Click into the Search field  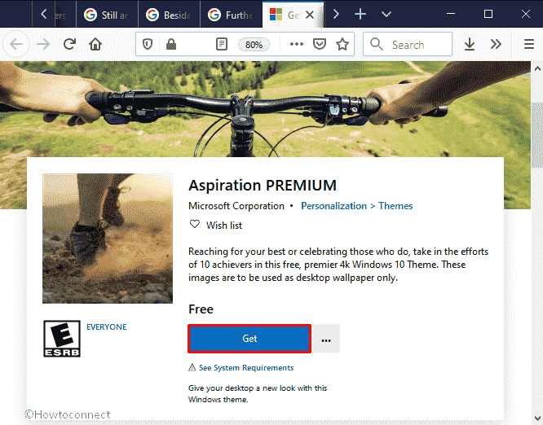coord(408,44)
